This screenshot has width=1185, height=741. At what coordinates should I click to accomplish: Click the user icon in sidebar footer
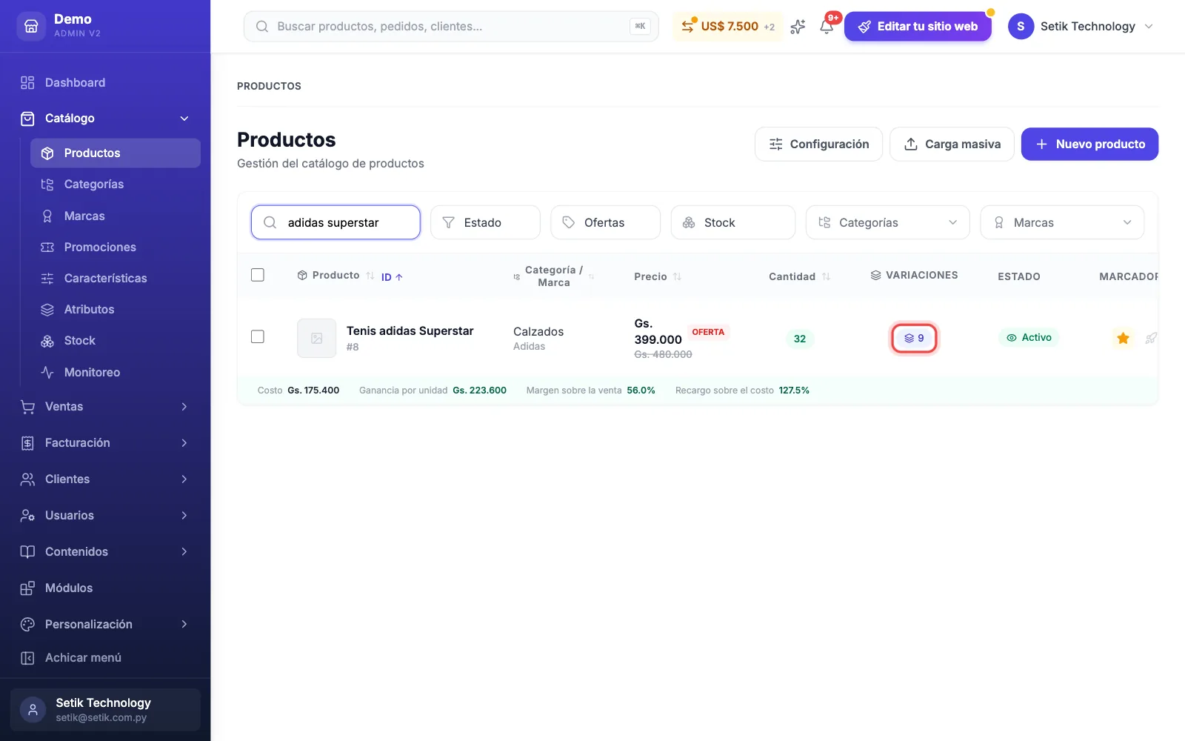(33, 710)
